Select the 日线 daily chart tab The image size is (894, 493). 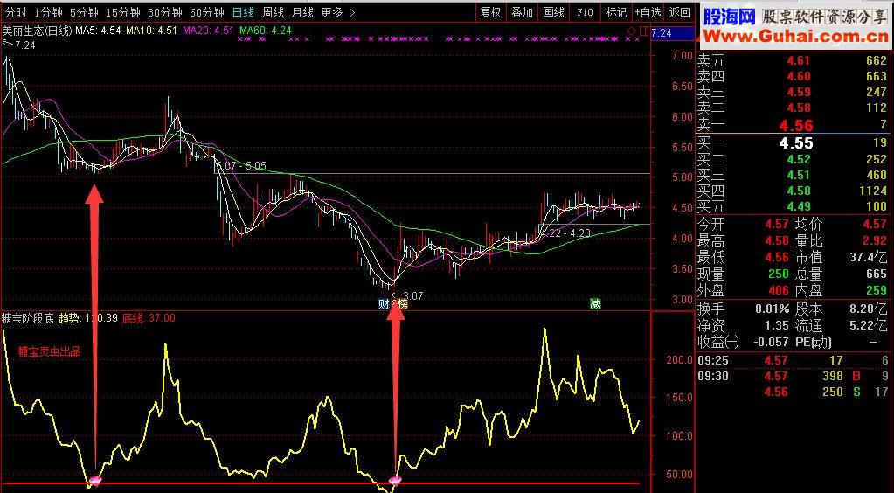coord(244,12)
